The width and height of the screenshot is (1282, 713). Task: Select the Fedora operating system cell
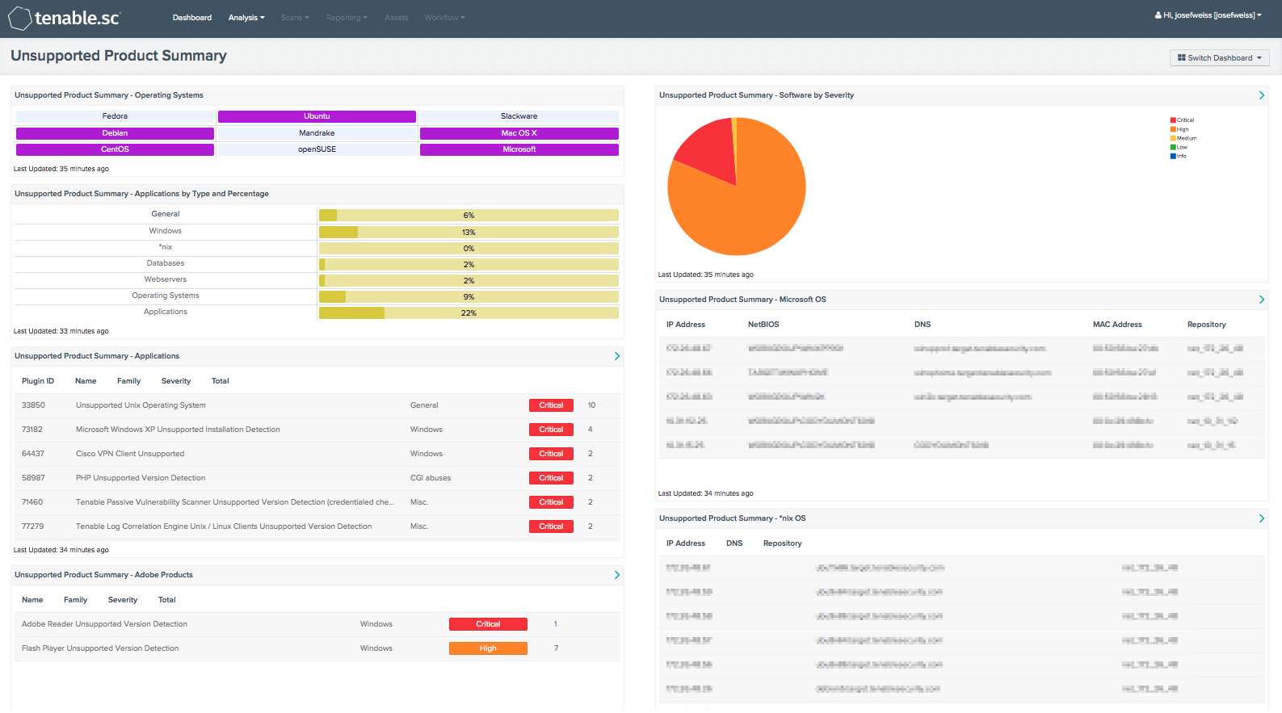coord(115,116)
